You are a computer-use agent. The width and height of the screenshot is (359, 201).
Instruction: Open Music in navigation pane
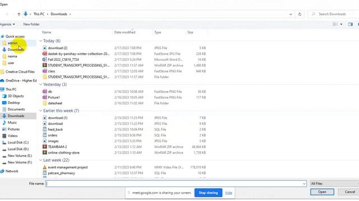point(12,122)
